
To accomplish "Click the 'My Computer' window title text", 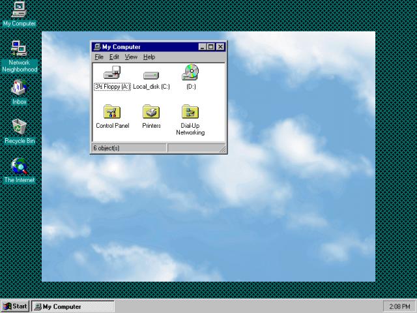I will (x=121, y=47).
